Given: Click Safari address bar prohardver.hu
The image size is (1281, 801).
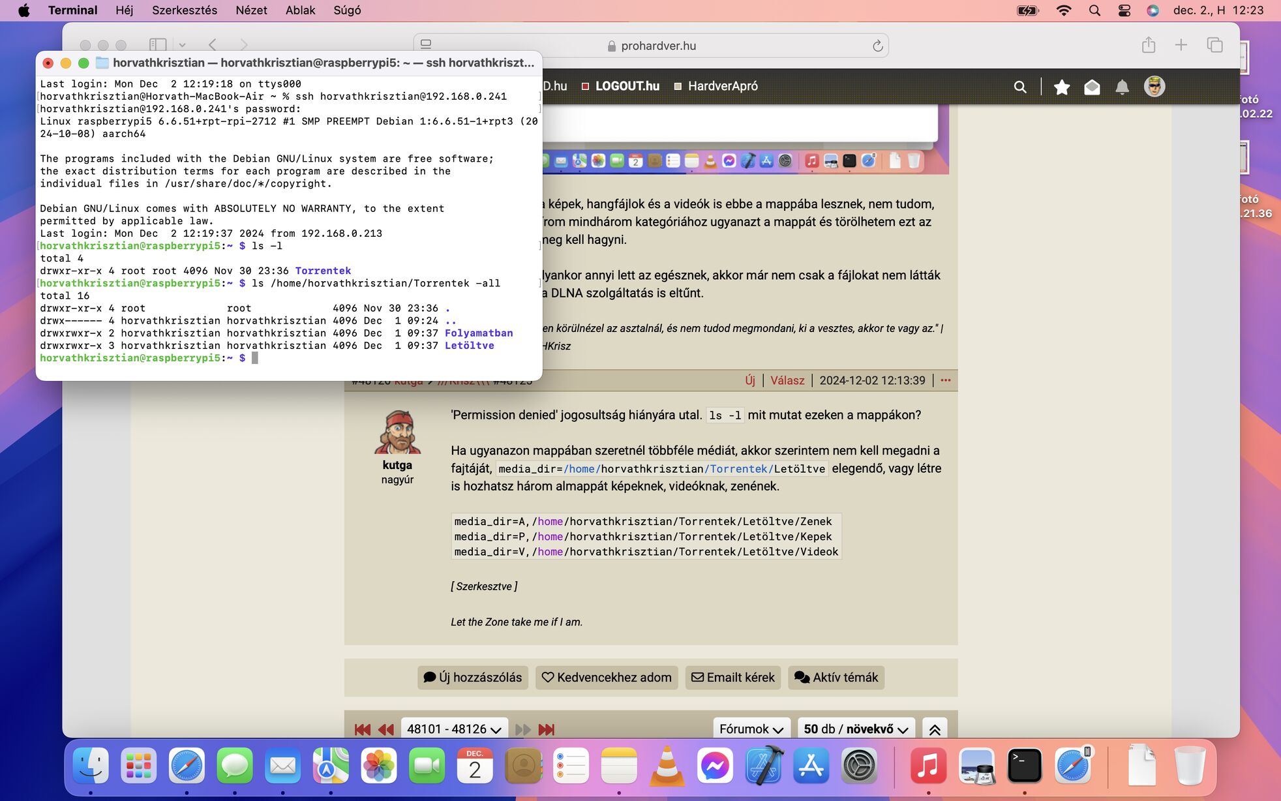Looking at the screenshot, I should 651,46.
